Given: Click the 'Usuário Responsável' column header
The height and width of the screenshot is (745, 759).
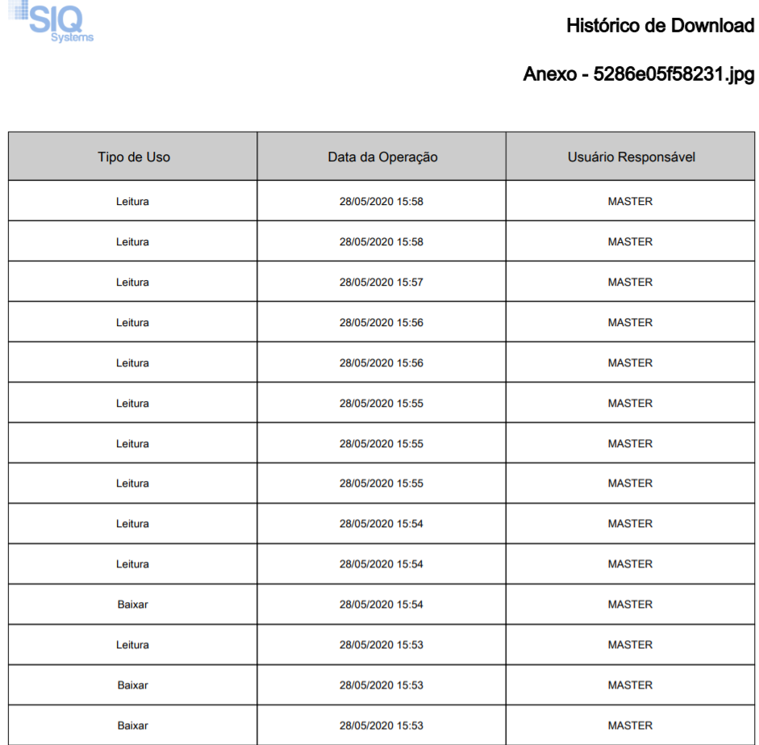Looking at the screenshot, I should pyautogui.click(x=631, y=157).
